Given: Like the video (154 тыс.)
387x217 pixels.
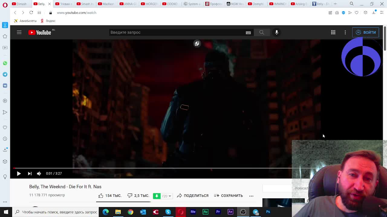Looking at the screenshot, I should point(110,196).
